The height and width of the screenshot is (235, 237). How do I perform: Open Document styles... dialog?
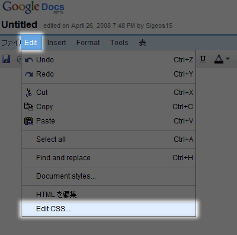[x=109, y=176]
